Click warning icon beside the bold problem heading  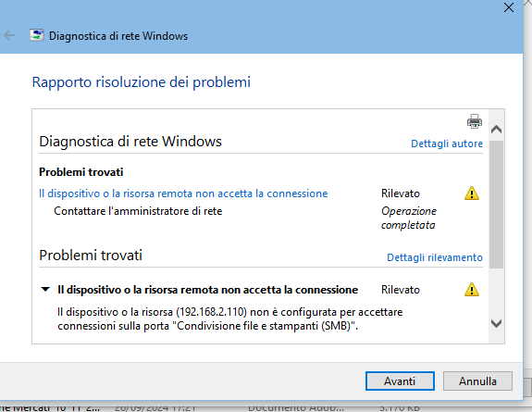[x=472, y=290]
